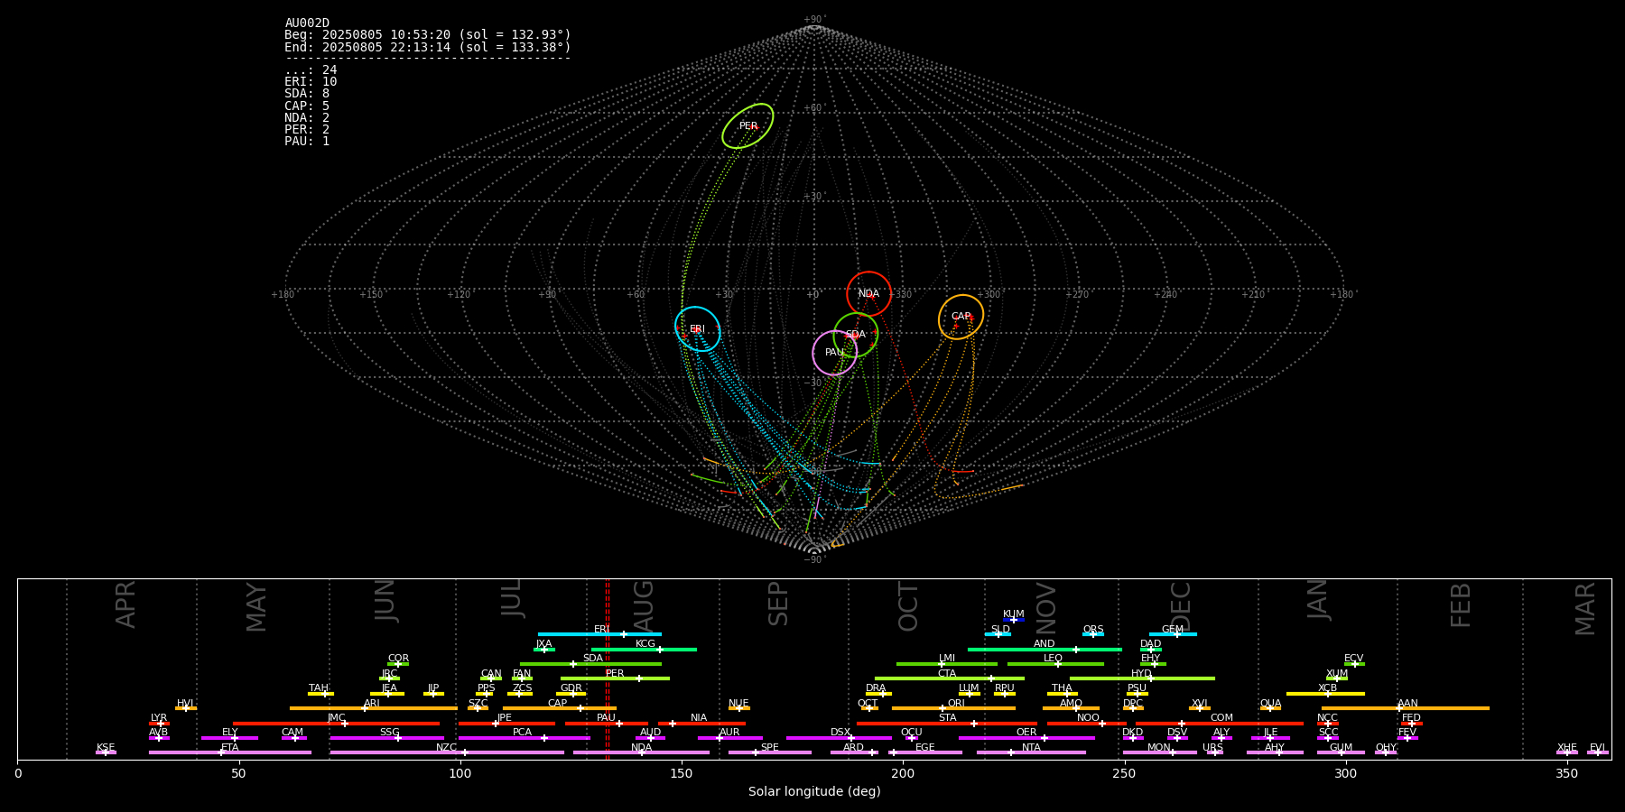Click the NZC shower bar in timeline
Screen dimensions: 1625x812
447,752
